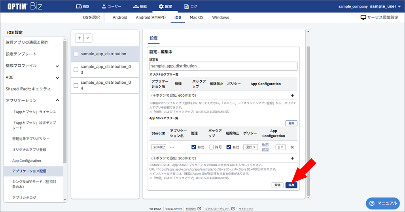Open マニュアル manual help button
Viewport: 405px width, 212px height.
coord(383,203)
